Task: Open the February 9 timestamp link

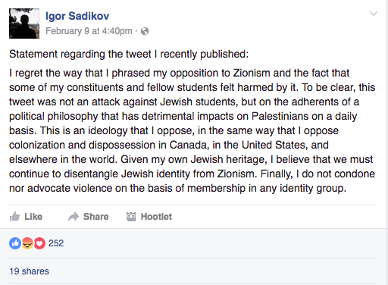Action: click(x=89, y=31)
